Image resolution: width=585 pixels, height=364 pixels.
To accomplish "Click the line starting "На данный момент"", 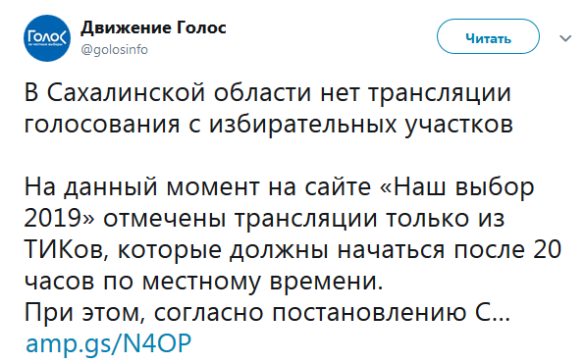I will (279, 186).
